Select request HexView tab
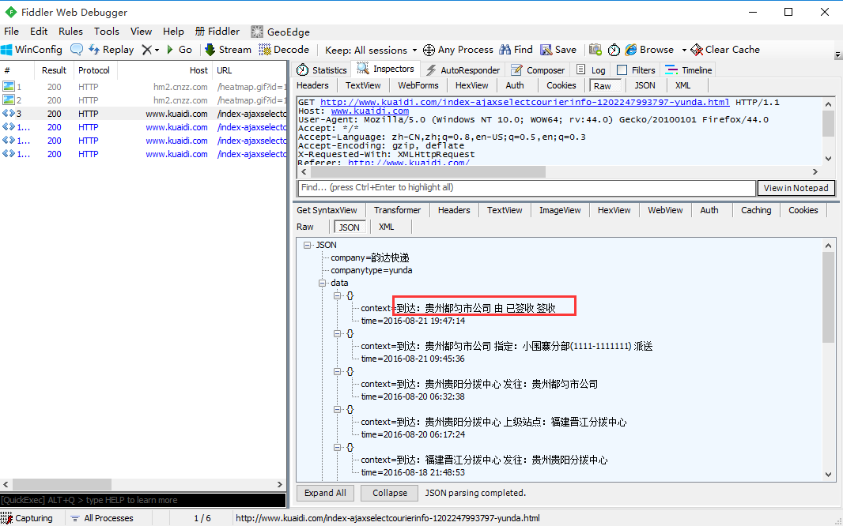 471,85
